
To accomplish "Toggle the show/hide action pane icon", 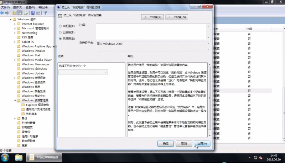I will pyautogui.click(x=38, y=13).
